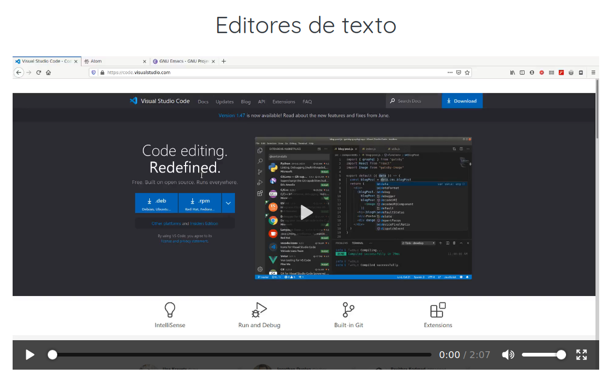Click the volume slider knob
The image size is (606, 387).
[561, 354]
